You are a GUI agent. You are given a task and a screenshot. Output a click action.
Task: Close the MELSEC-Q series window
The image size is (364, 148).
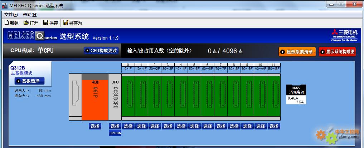pos(355,4)
